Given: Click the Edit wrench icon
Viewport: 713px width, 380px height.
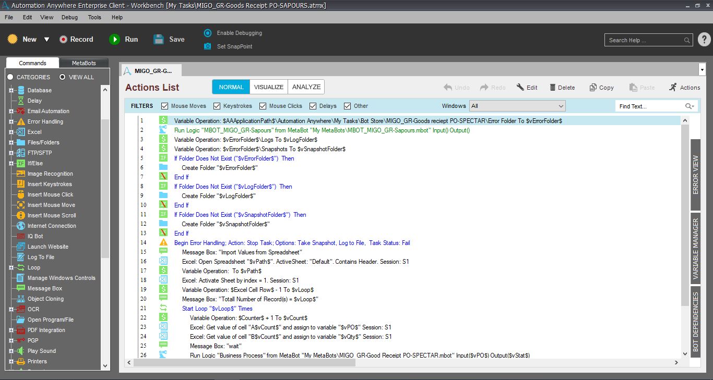Looking at the screenshot, I should pos(520,88).
